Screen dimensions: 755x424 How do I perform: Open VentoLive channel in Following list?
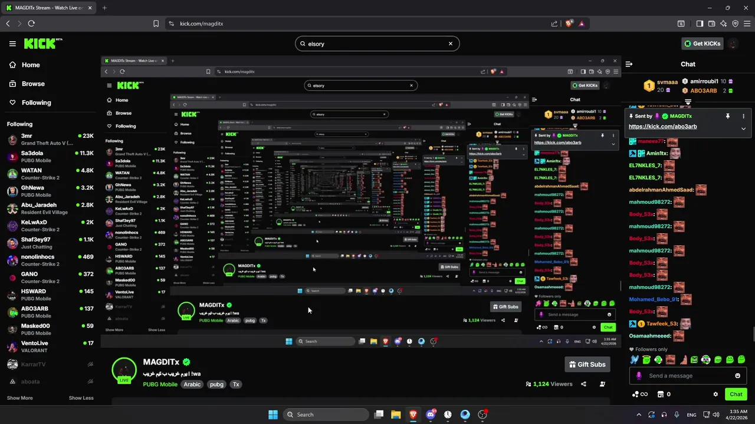(50, 346)
